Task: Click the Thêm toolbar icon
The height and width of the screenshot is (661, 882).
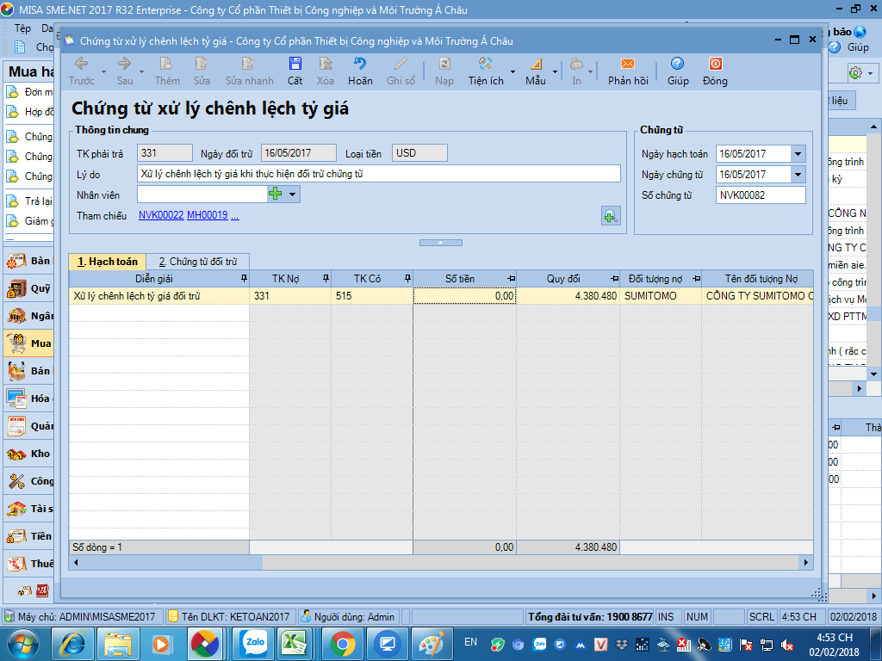Action: click(x=166, y=64)
